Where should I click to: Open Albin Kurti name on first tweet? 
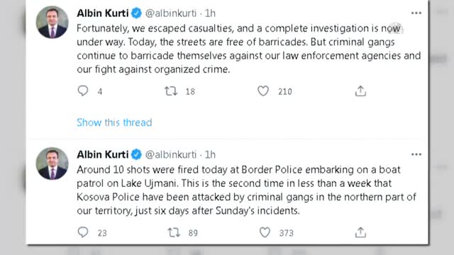click(102, 13)
